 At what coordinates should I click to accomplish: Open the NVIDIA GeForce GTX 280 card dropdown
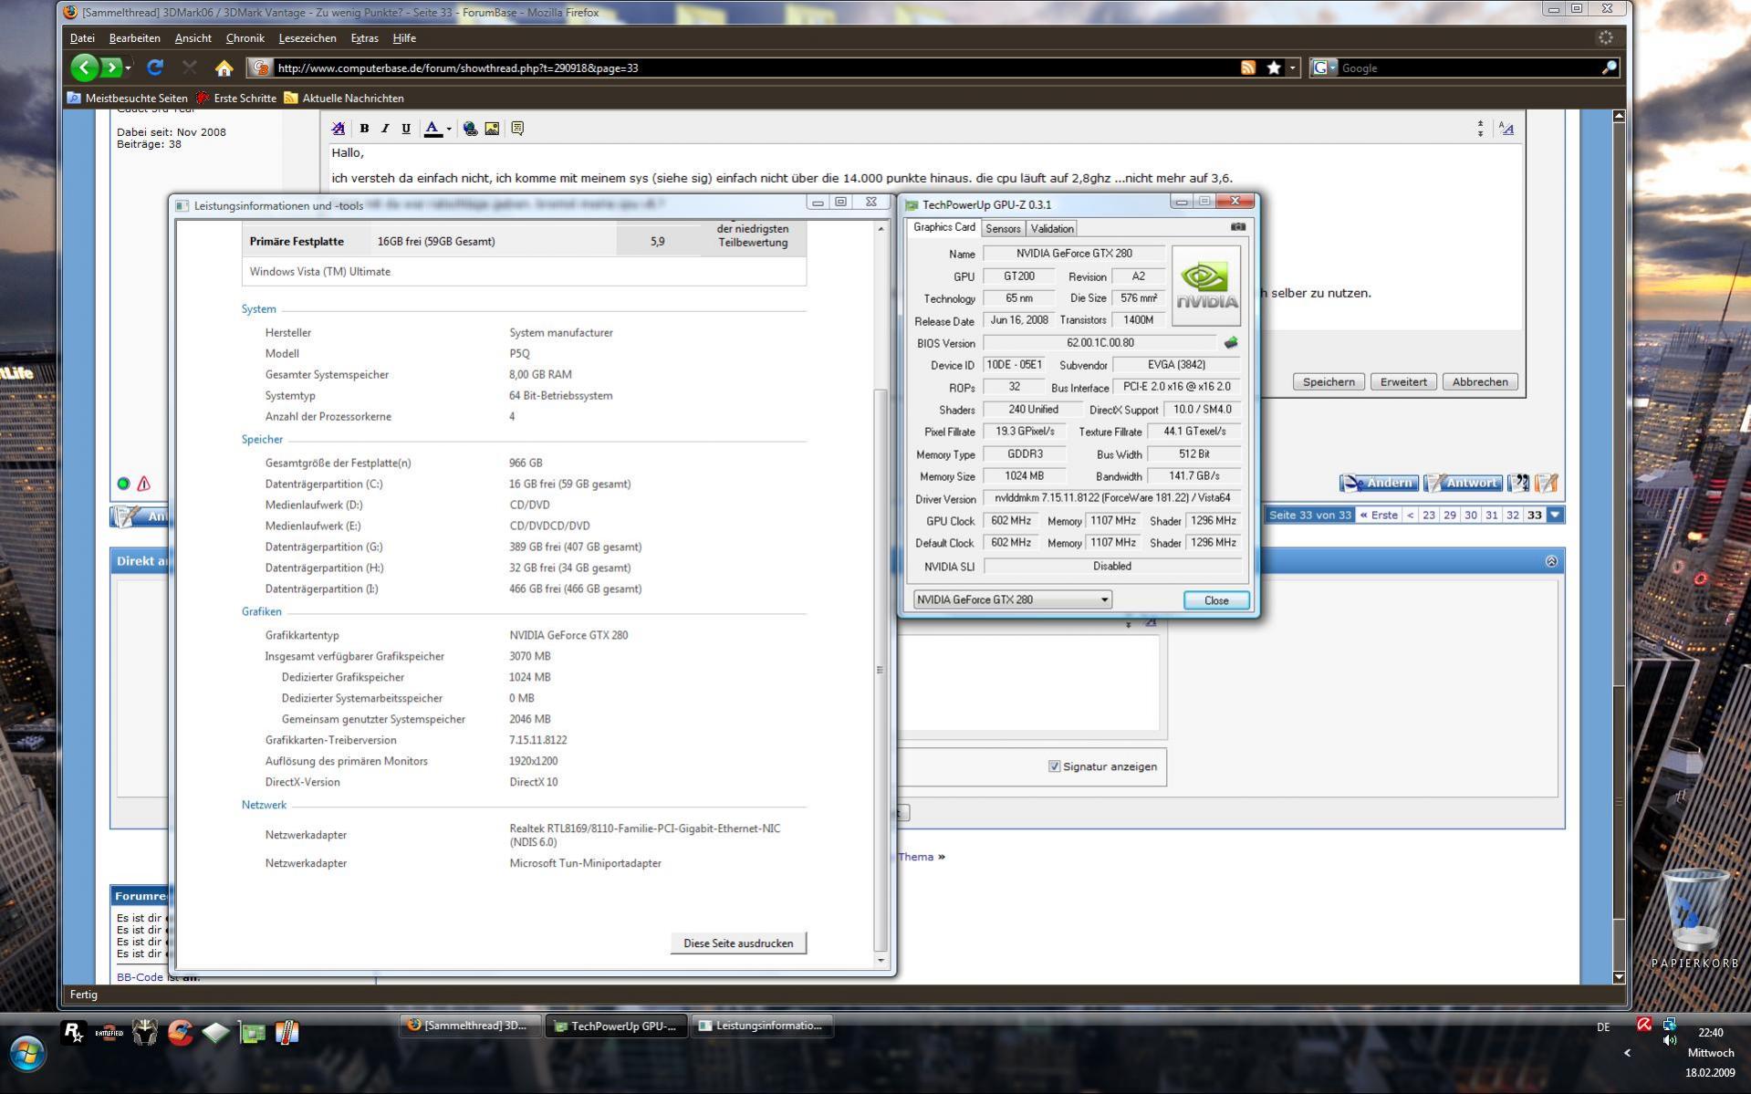pyautogui.click(x=1012, y=599)
